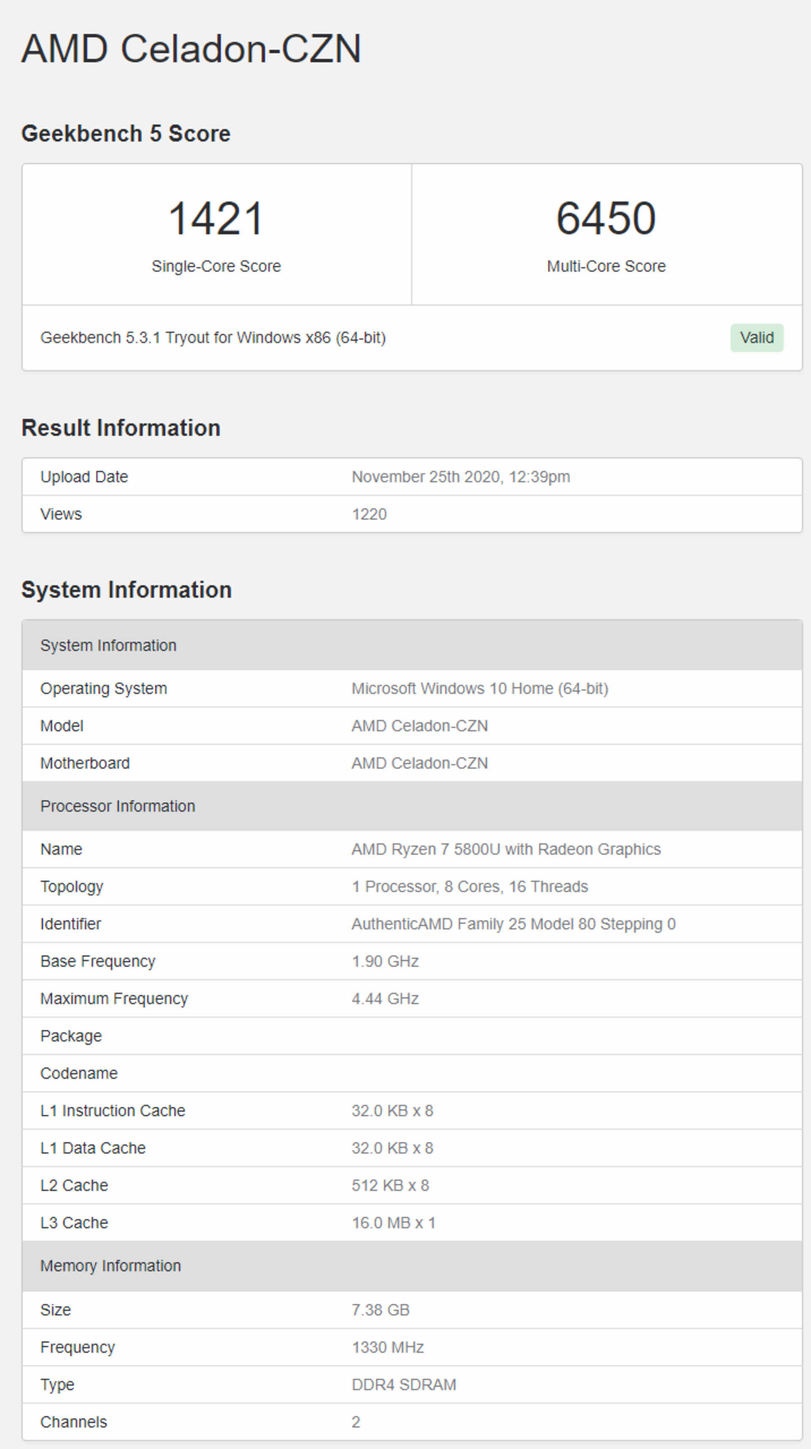Click the large System Information heading
Viewport: 811px width, 1449px height.
(x=127, y=590)
